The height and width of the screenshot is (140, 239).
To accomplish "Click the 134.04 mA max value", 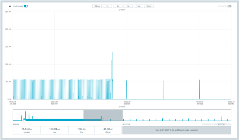I will (54, 129).
